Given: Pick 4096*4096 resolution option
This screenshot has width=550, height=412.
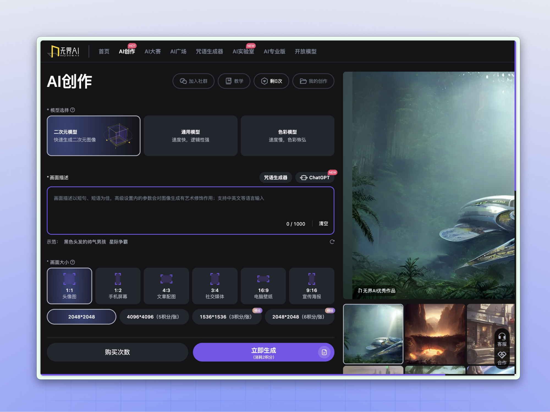Looking at the screenshot, I should coord(154,317).
